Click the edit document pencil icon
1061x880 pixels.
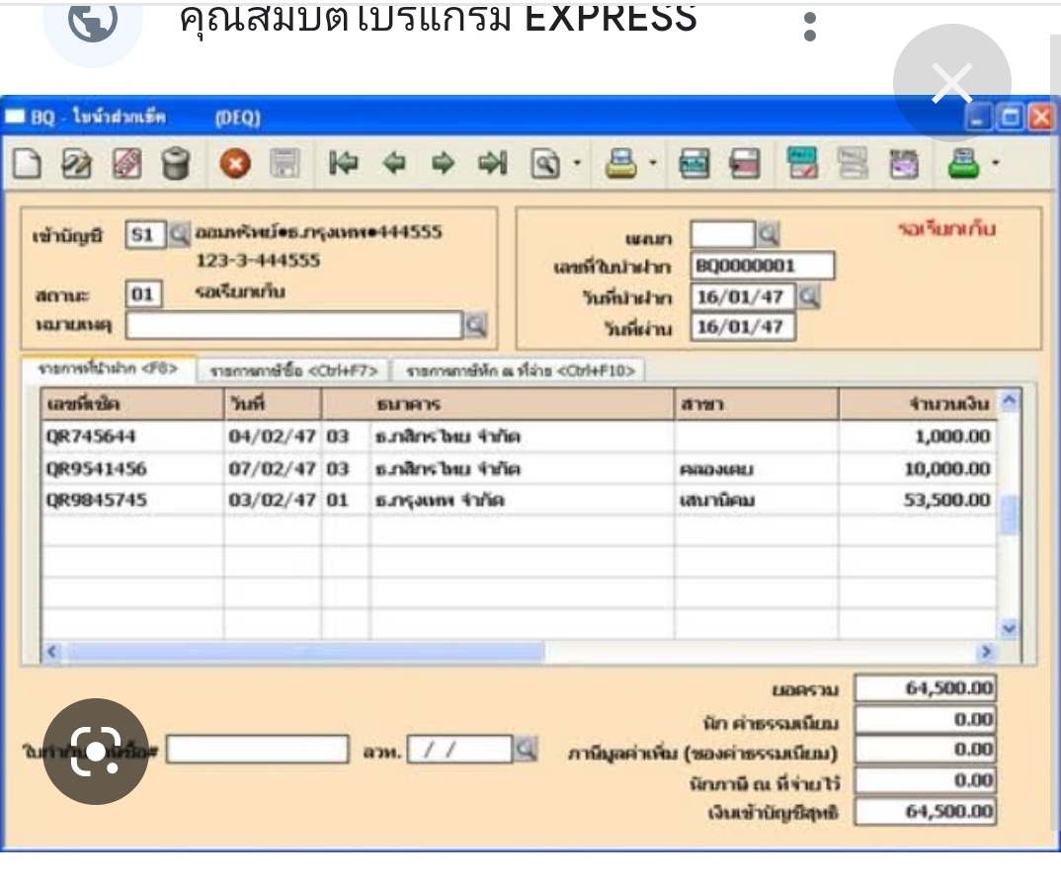coord(76,164)
